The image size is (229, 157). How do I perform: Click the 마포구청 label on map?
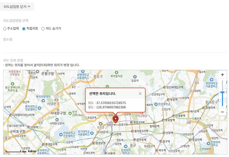coord(19,132)
